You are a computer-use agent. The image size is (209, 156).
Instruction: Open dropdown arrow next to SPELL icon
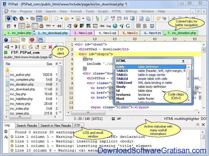tap(53, 26)
